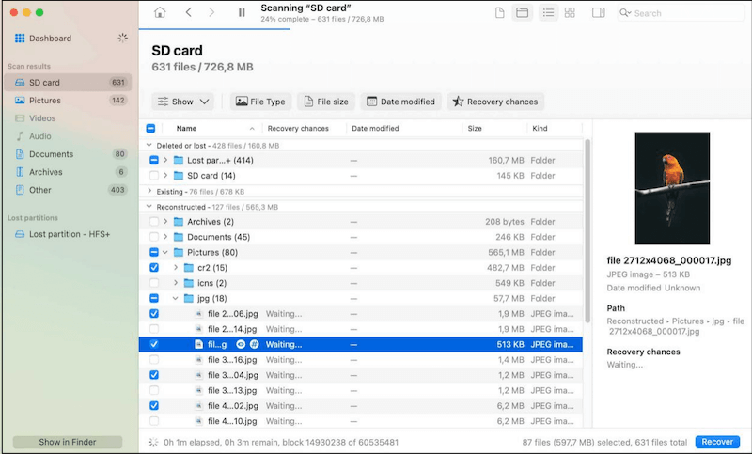Select the grid view icon
752x454 pixels.
(570, 13)
